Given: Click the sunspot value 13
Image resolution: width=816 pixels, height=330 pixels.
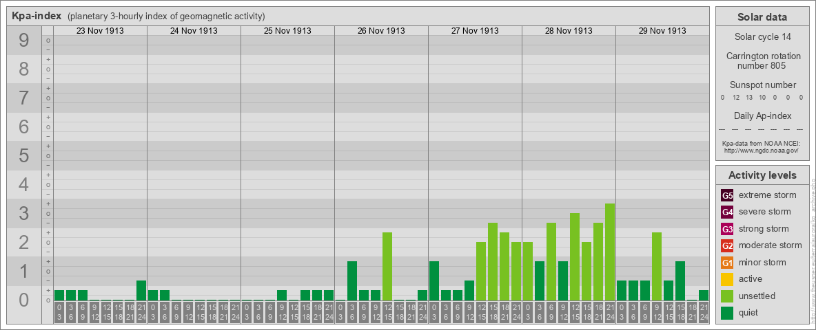Looking at the screenshot, I should (749, 98).
